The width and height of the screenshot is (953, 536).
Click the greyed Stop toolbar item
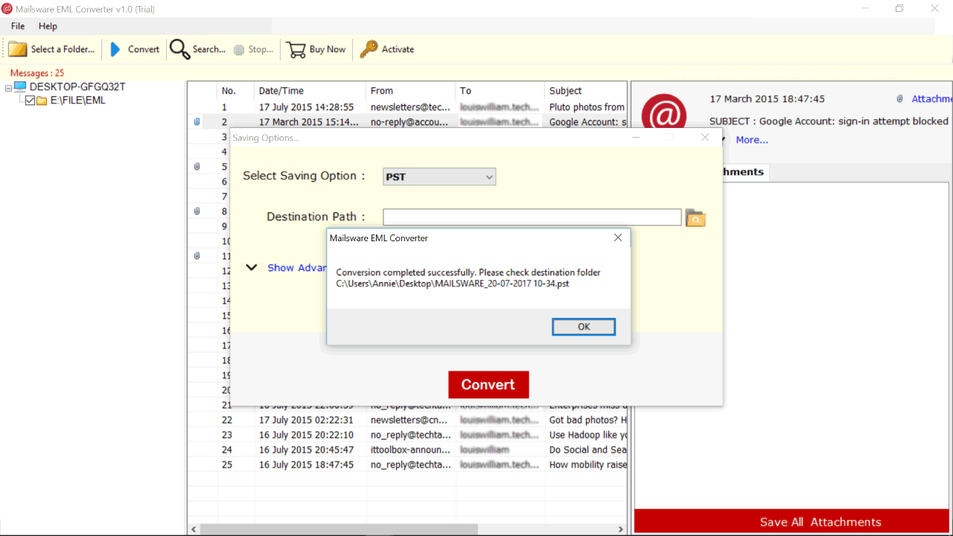(x=253, y=49)
